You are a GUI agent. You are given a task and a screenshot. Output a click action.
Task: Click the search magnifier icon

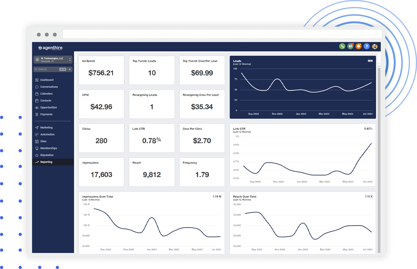point(36,69)
